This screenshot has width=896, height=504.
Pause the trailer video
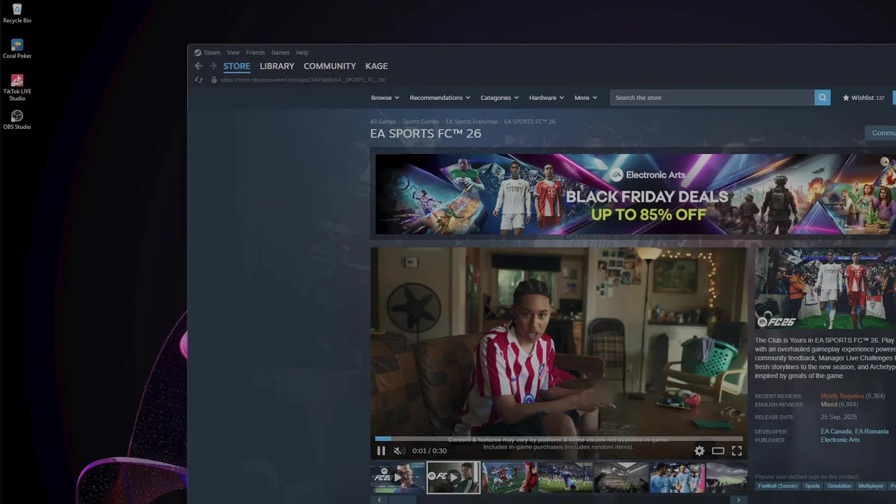click(381, 451)
